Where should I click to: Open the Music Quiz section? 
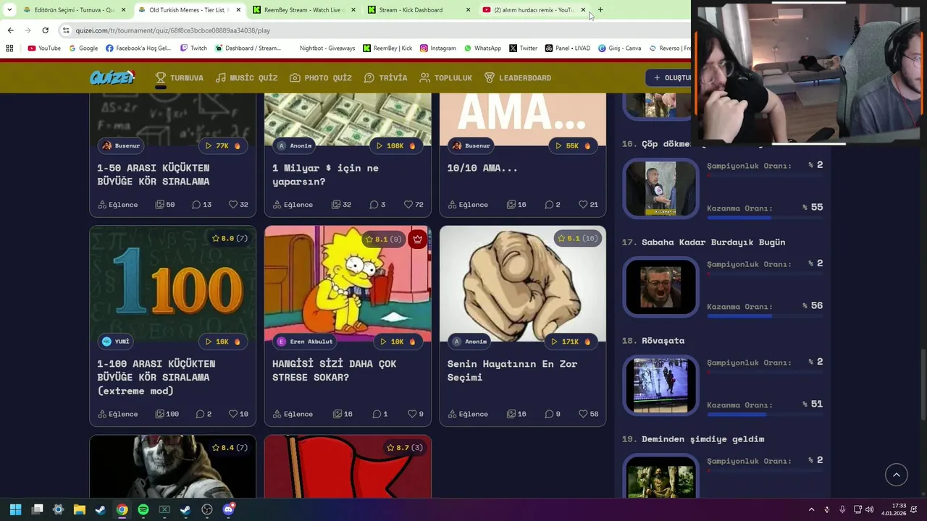(x=246, y=77)
